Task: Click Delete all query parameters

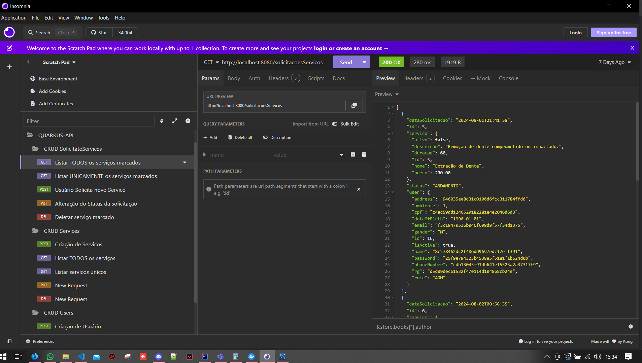Action: point(240,138)
